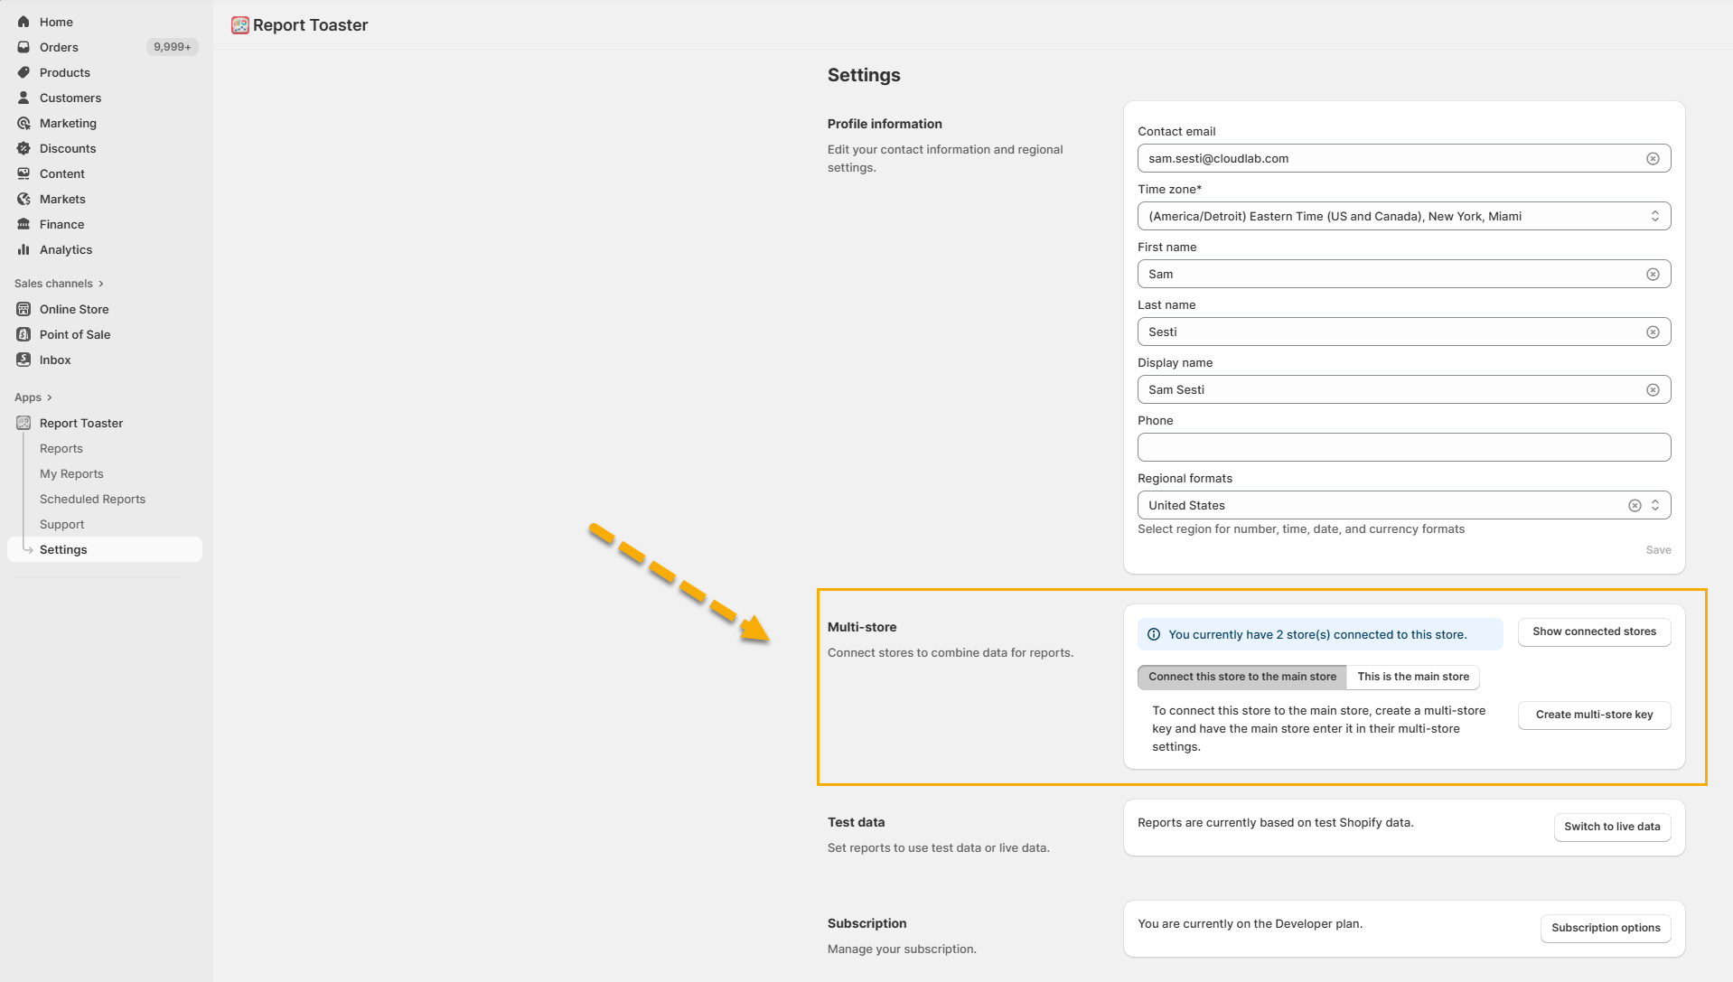Open the Time zone dropdown
The height and width of the screenshot is (982, 1733).
[x=1403, y=217]
